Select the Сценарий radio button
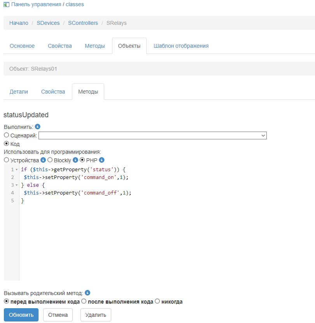 tap(6, 135)
